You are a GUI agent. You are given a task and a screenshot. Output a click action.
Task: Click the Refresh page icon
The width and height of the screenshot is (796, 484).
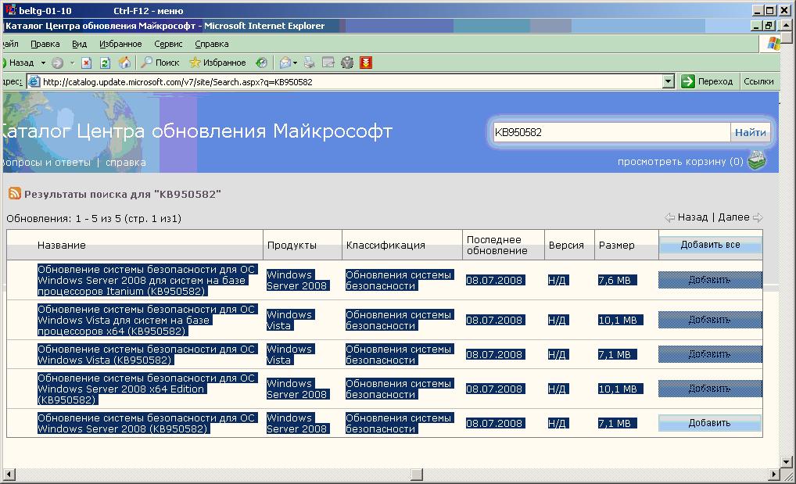point(105,63)
